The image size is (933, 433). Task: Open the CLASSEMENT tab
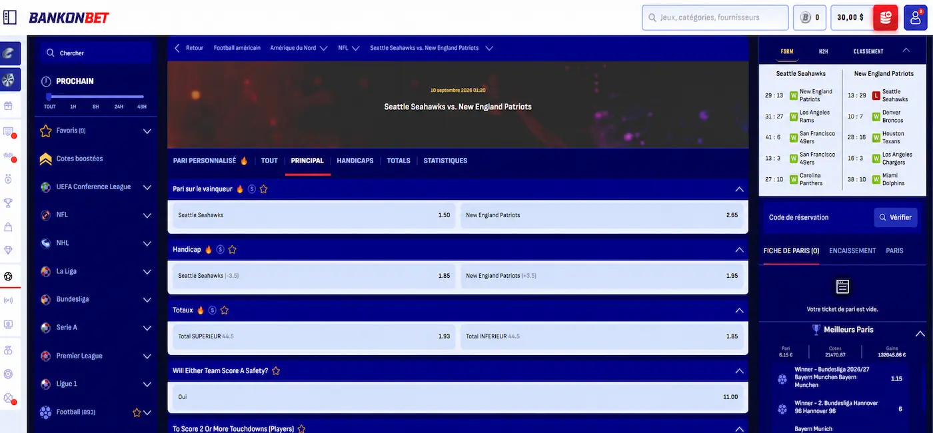(x=868, y=51)
